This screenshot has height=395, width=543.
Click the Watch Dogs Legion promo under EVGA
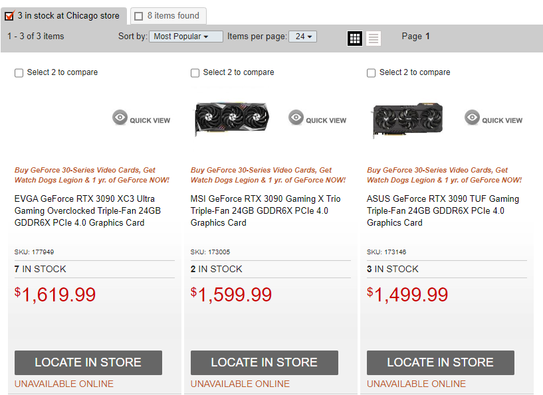tap(92, 175)
